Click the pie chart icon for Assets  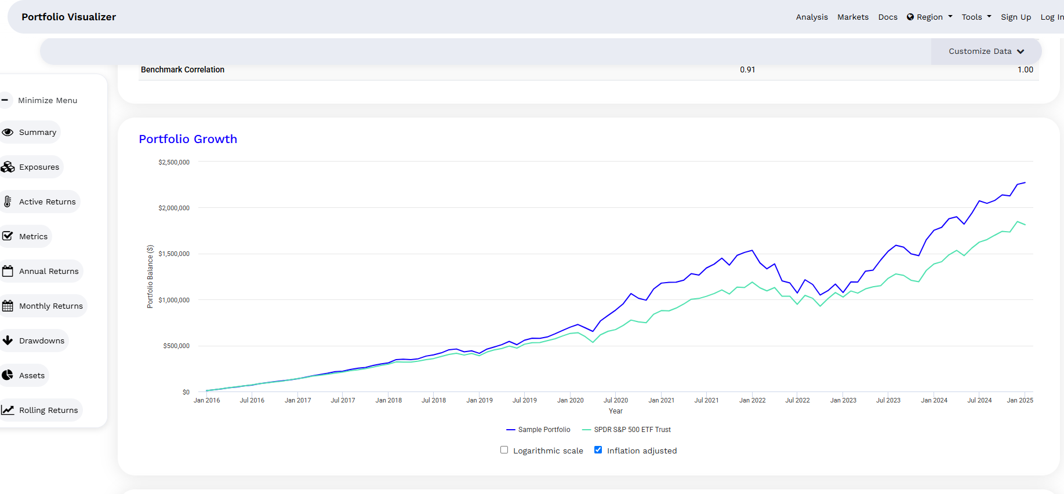pos(8,375)
